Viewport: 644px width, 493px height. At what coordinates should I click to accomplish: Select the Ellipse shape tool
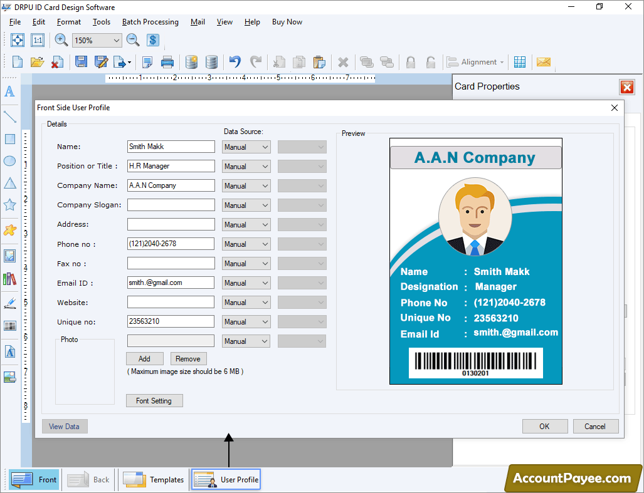coord(9,161)
